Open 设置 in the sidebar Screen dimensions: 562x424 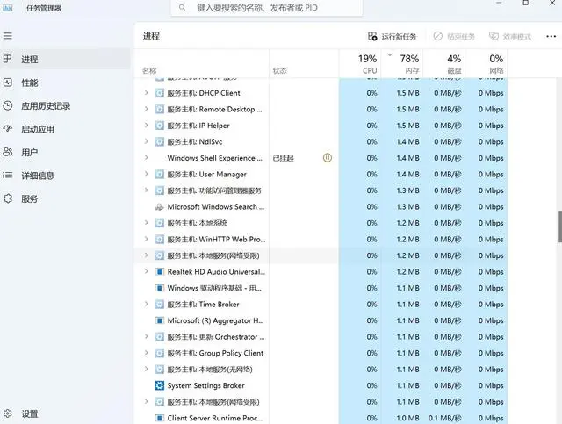(65, 414)
